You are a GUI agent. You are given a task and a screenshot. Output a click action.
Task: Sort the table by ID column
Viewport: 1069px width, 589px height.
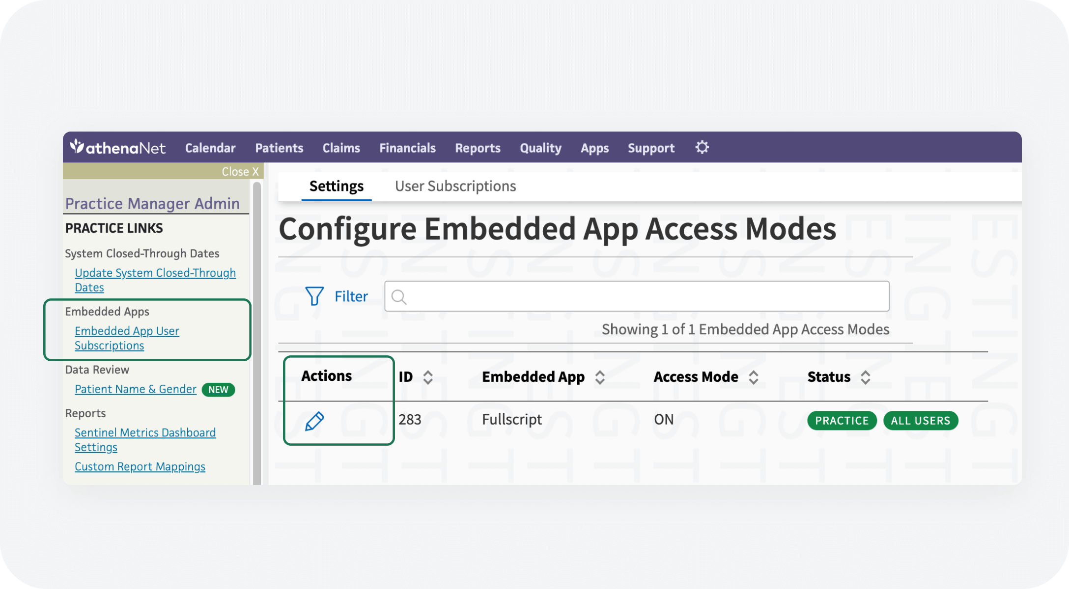click(428, 376)
